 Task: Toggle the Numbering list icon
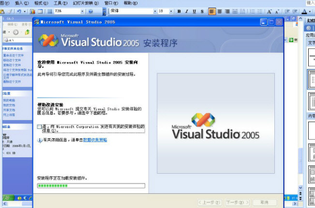click(x=252, y=12)
